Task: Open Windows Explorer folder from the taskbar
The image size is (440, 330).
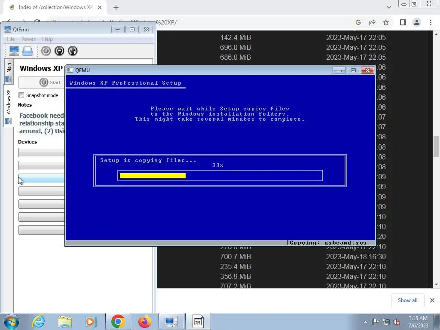Action: (x=65, y=321)
